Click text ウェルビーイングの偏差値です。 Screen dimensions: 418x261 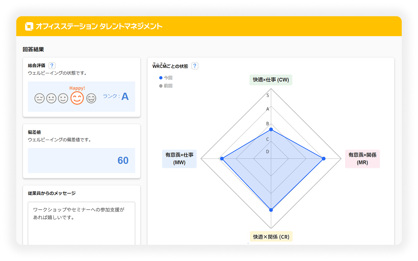click(60, 139)
